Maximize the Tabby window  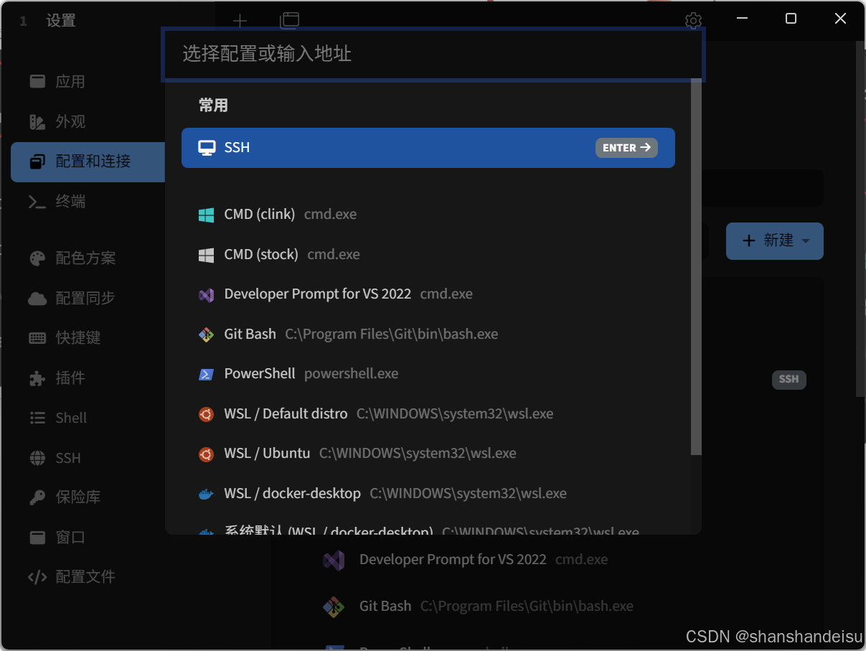click(x=791, y=19)
